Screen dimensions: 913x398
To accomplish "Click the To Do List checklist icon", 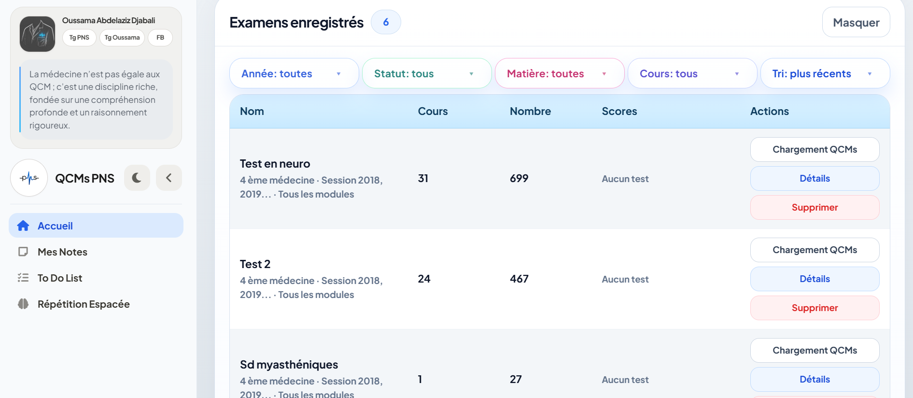I will [x=23, y=278].
